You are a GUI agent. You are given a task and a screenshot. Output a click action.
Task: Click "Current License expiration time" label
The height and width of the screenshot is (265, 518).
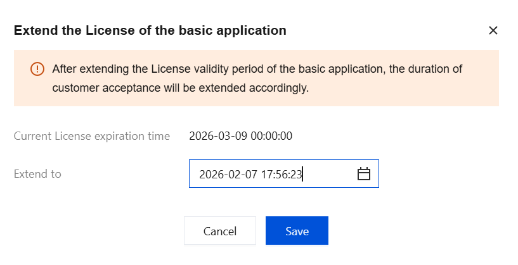pos(92,136)
